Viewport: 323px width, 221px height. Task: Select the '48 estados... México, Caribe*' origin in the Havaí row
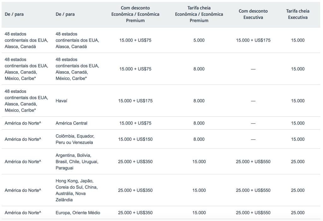pos(26,101)
